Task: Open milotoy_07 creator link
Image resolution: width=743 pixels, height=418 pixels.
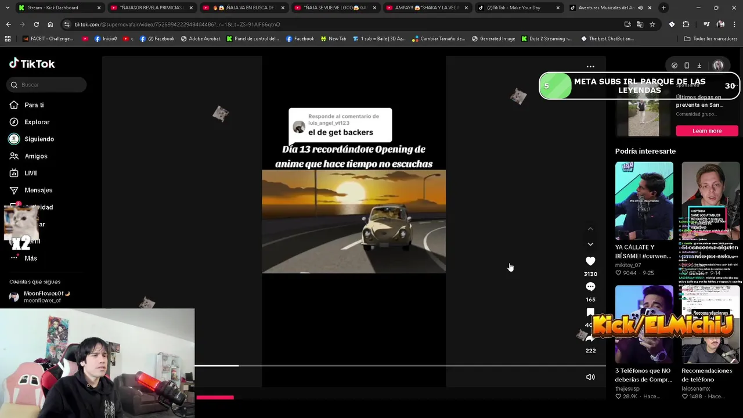Action: [x=628, y=265]
